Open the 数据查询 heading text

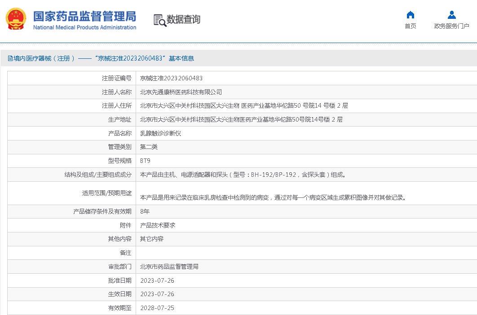click(183, 20)
